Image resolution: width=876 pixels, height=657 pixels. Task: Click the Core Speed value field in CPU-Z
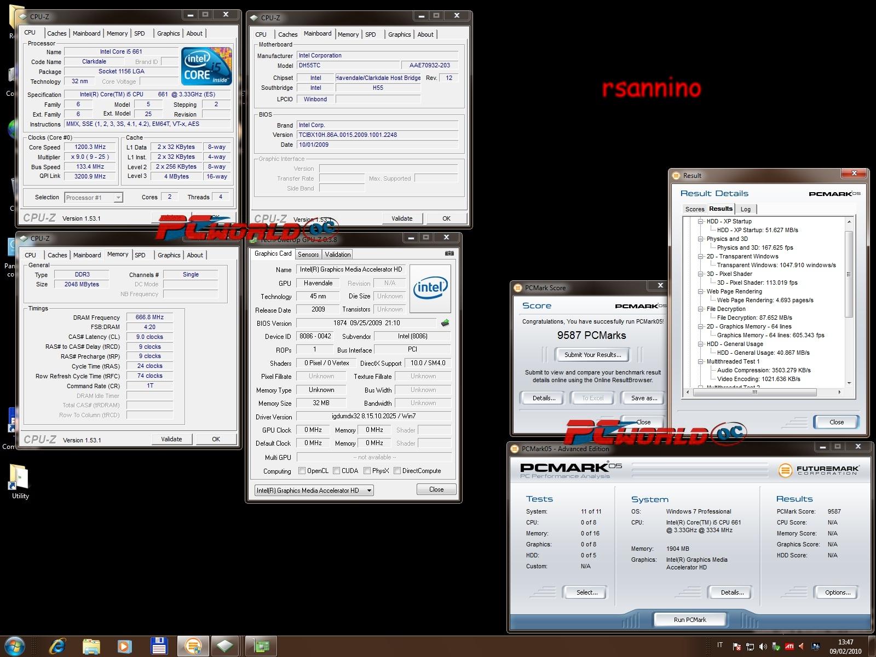coord(90,147)
